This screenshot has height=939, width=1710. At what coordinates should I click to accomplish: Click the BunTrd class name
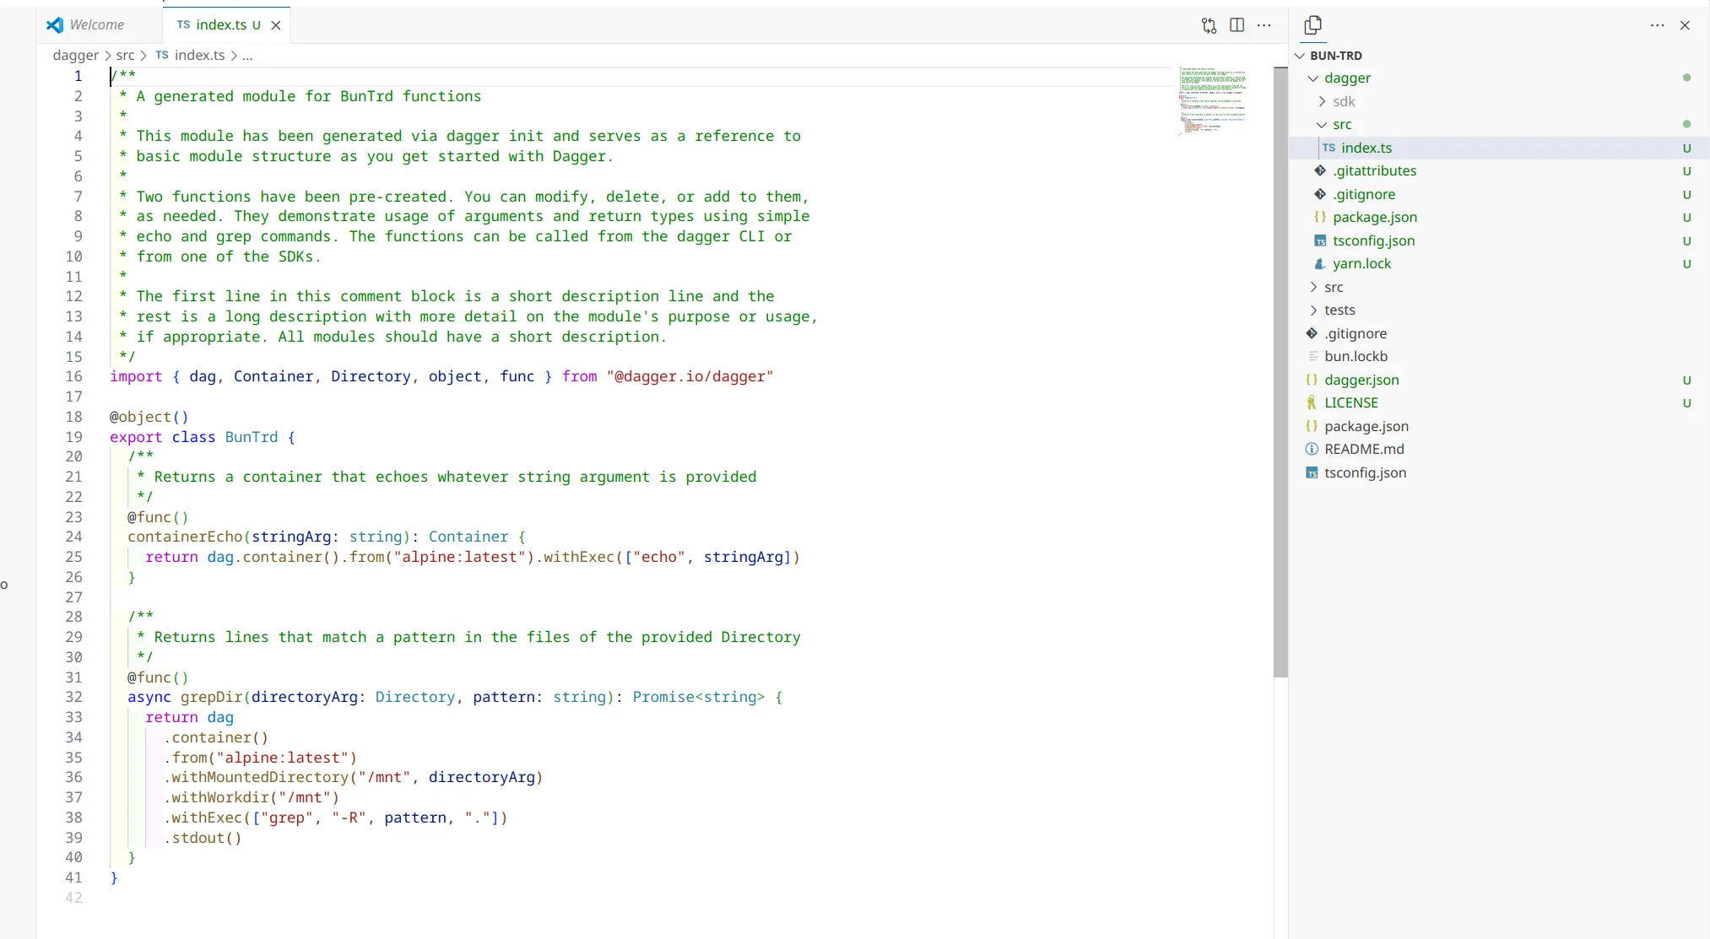pyautogui.click(x=252, y=437)
